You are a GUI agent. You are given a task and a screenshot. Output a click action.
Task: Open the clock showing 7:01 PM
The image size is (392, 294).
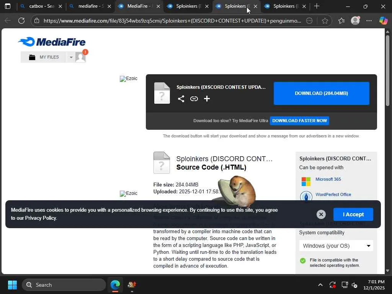[x=374, y=285]
